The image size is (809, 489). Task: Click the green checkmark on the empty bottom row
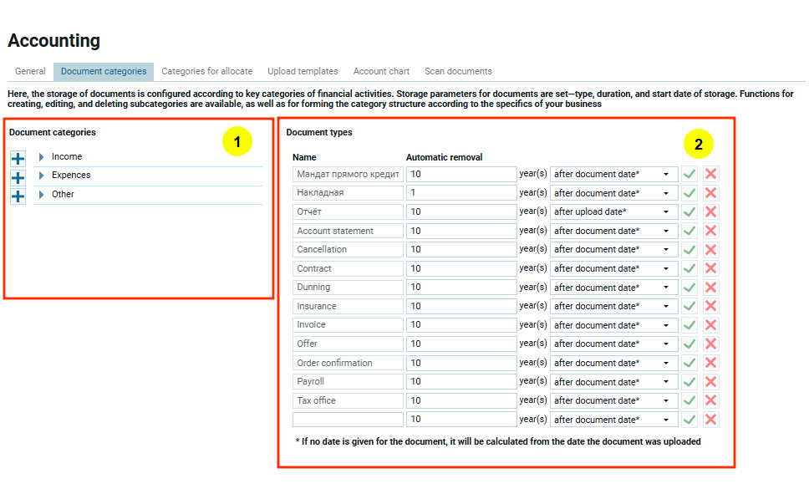click(x=689, y=420)
